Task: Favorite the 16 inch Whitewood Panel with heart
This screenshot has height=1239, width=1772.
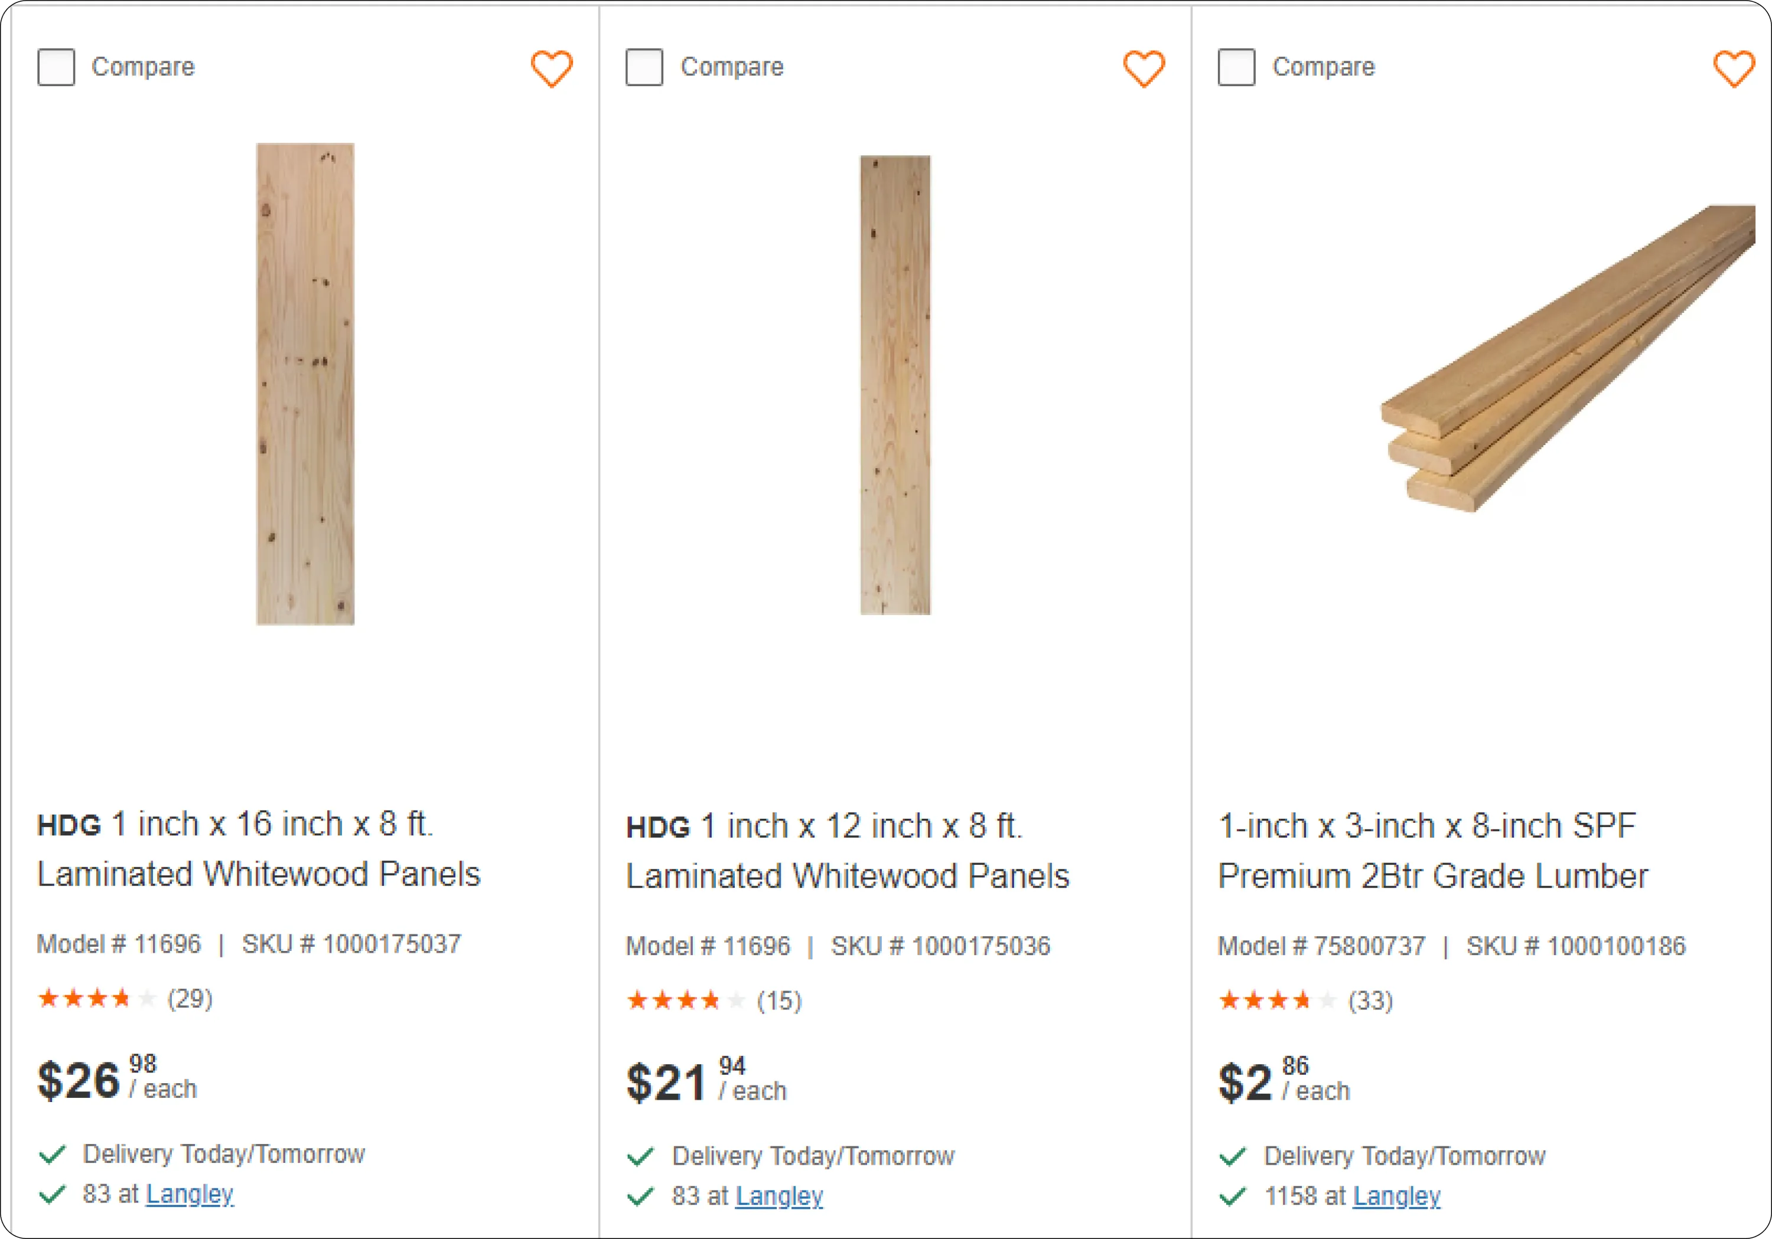Action: [x=552, y=68]
